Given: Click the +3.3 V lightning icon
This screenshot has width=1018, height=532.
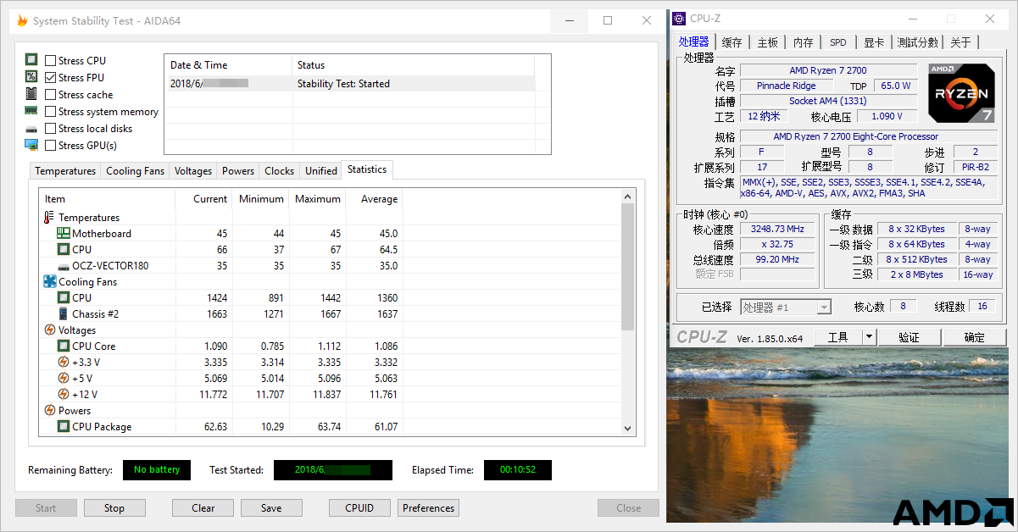Looking at the screenshot, I should tap(64, 362).
